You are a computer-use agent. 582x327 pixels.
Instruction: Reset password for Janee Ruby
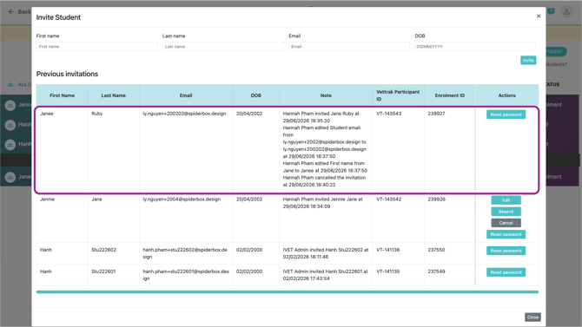pyautogui.click(x=506, y=114)
